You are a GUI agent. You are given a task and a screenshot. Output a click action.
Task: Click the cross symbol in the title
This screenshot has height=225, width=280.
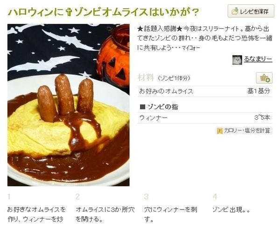[69, 12]
